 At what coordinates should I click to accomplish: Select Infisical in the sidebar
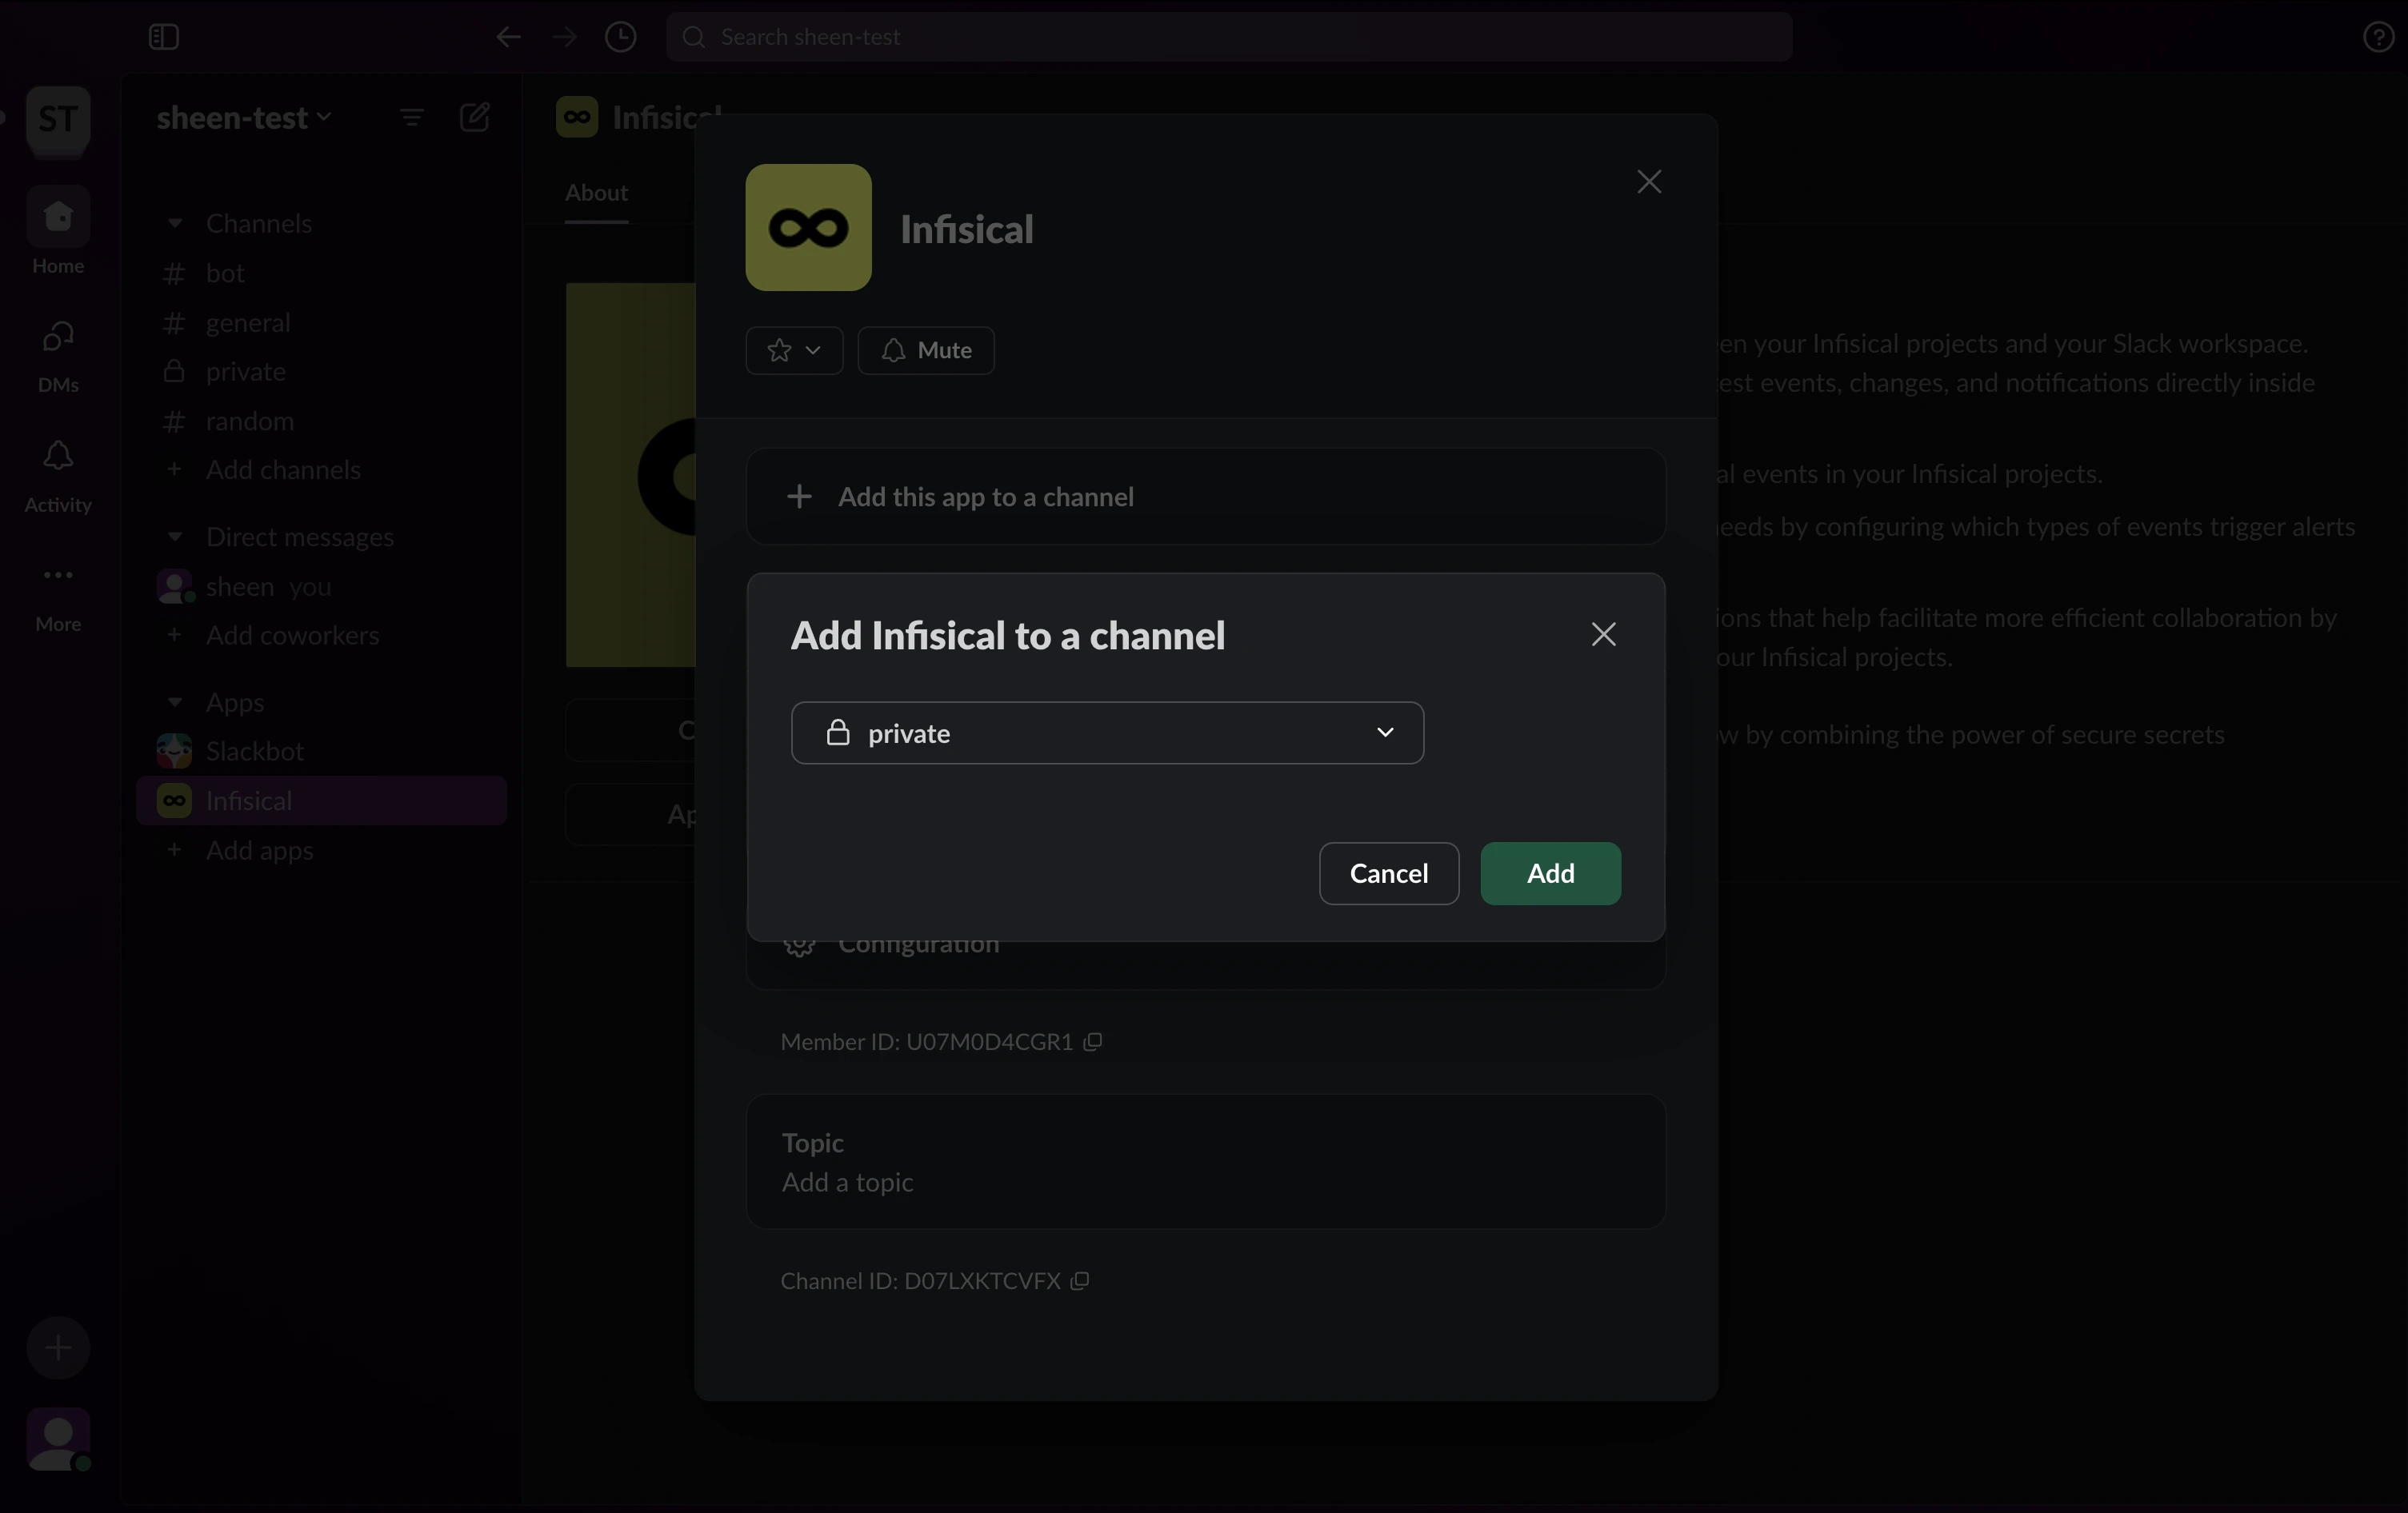pyautogui.click(x=321, y=800)
